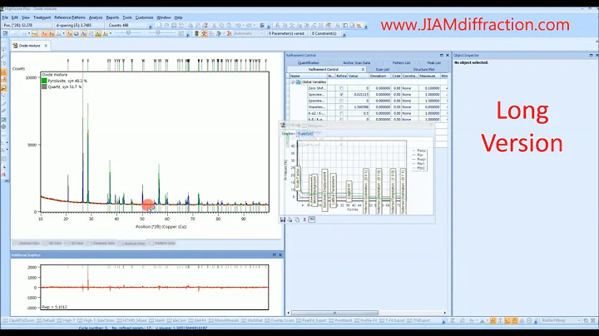Open the Analysis menu

pos(96,17)
